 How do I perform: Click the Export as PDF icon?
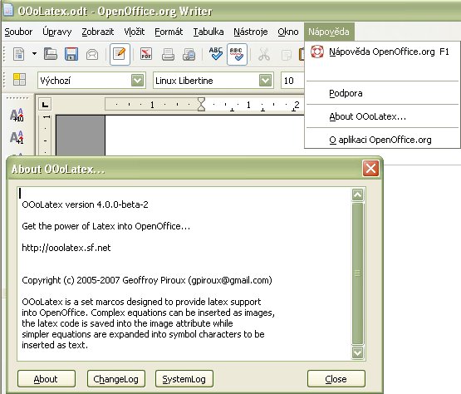[146, 54]
